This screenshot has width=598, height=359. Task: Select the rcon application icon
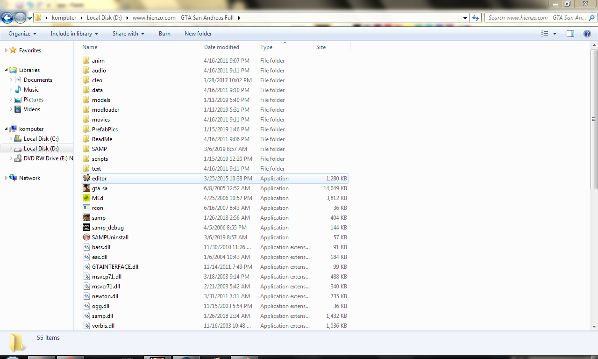click(x=86, y=208)
